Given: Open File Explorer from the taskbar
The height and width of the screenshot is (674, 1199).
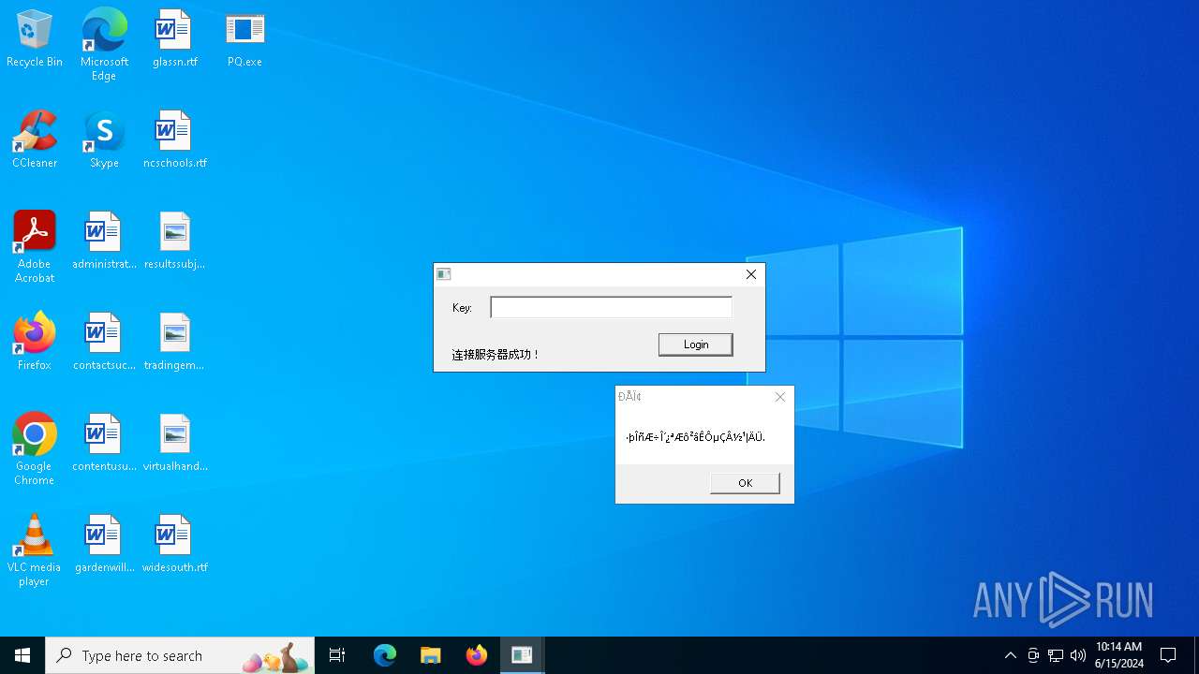Looking at the screenshot, I should coord(431,655).
